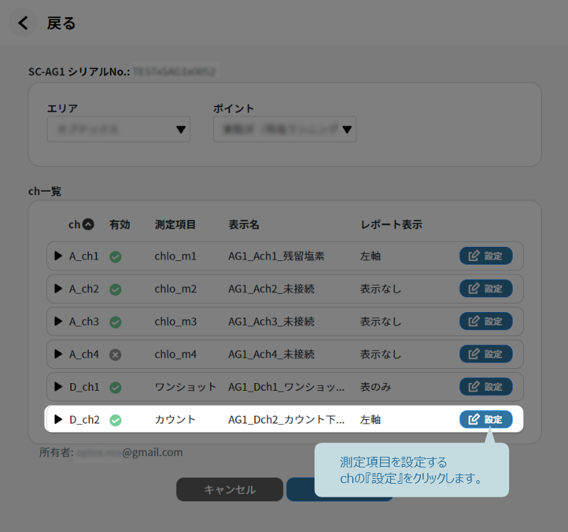Click the A_ch1 channel label

[84, 256]
